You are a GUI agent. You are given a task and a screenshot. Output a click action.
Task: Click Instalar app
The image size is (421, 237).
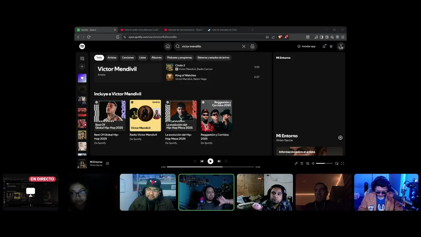coord(307,46)
